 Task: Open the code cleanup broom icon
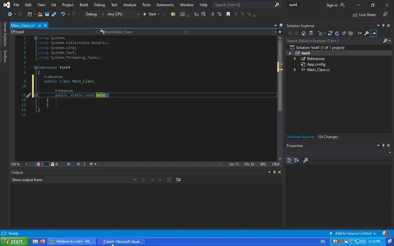pos(91,164)
